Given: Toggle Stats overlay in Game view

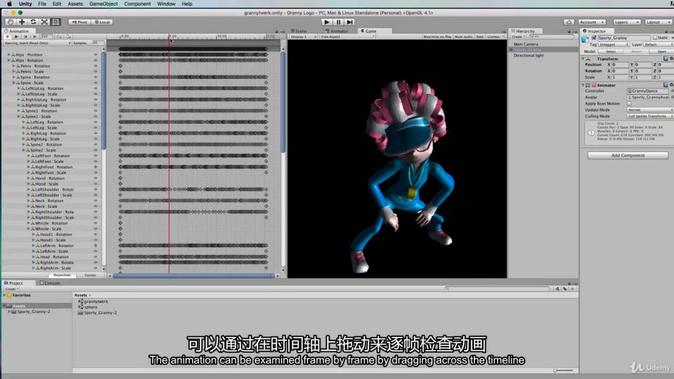Looking at the screenshot, I should [x=480, y=37].
